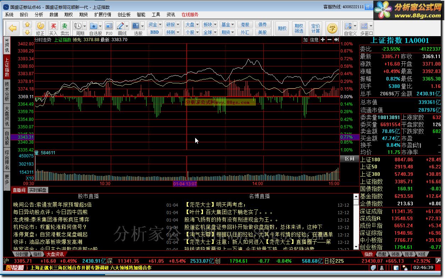
Task: Open the 在线服务 menu
Action: point(190,15)
